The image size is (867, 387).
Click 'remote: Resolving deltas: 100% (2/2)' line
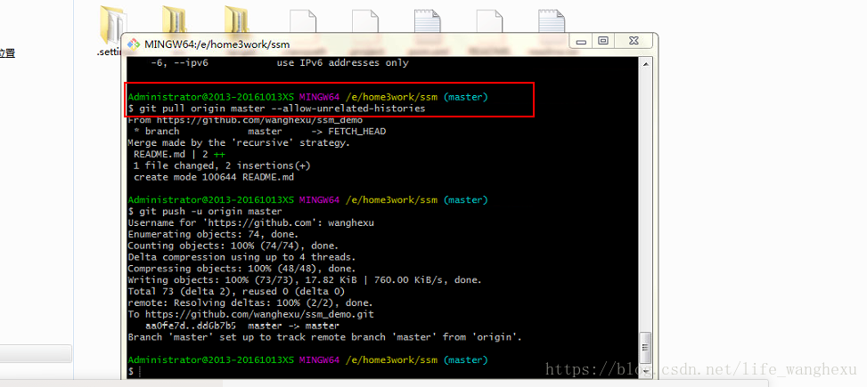250,303
